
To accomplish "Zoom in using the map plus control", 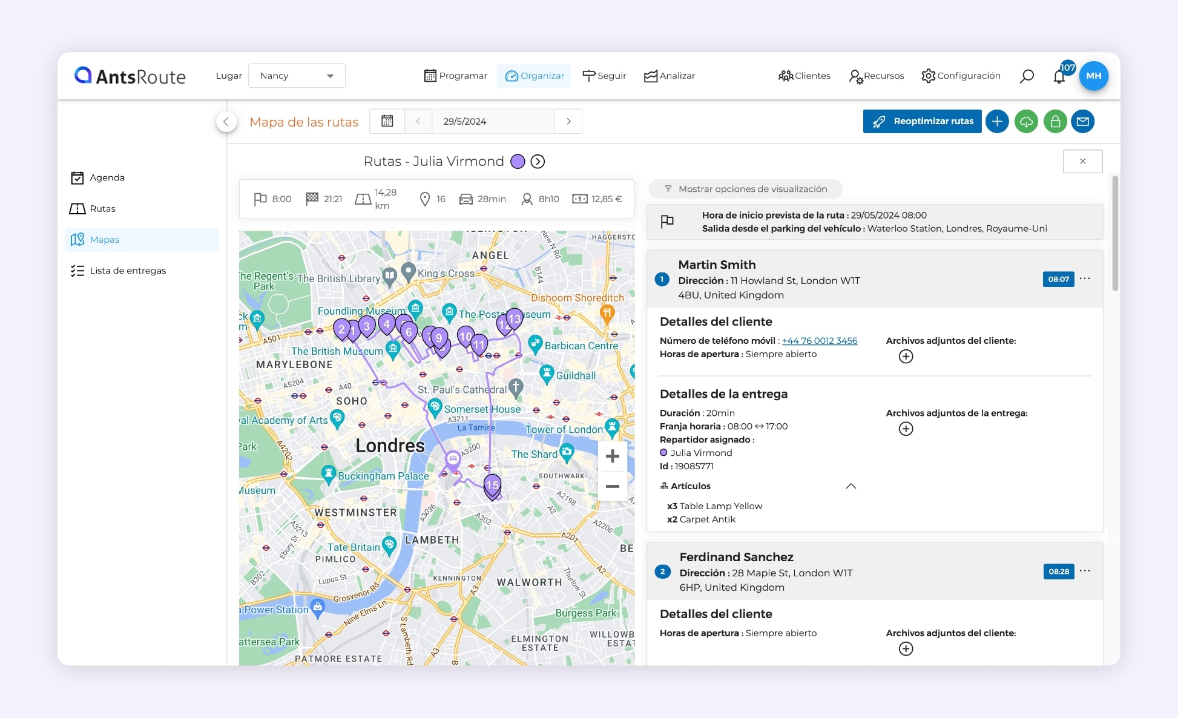I will (x=612, y=455).
